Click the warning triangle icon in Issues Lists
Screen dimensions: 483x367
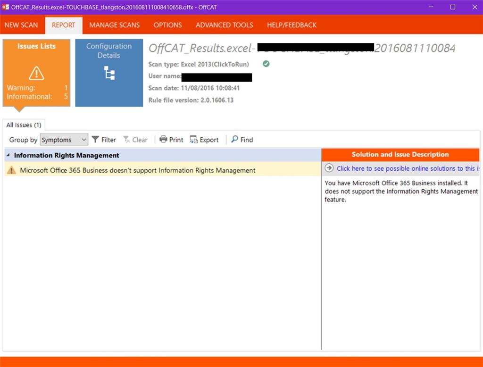36,73
